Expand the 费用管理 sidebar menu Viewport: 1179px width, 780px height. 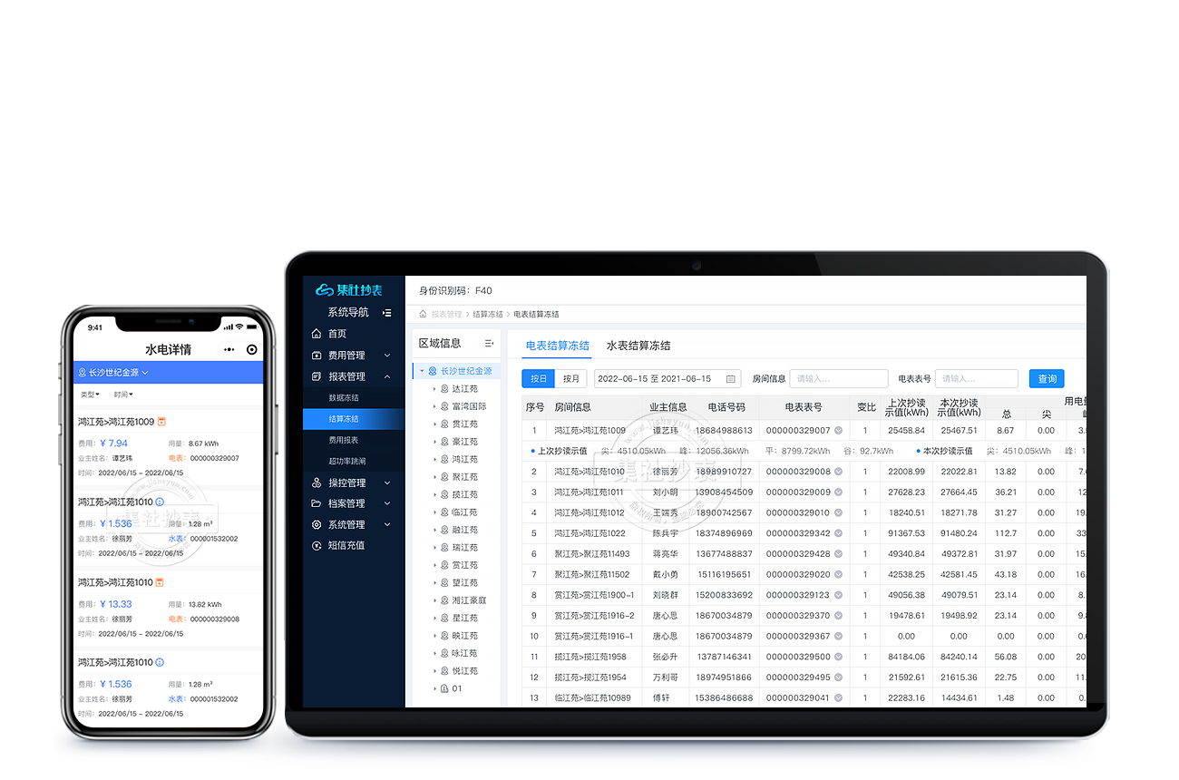(387, 356)
